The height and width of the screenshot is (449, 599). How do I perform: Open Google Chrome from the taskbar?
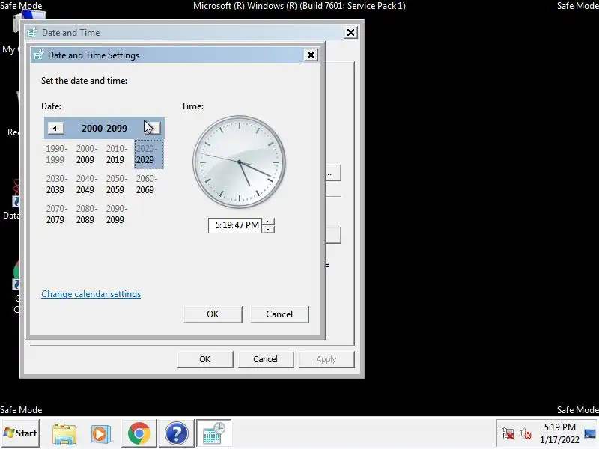(139, 433)
